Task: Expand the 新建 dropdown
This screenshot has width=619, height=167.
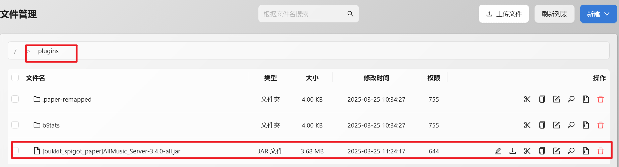Action: point(598,14)
